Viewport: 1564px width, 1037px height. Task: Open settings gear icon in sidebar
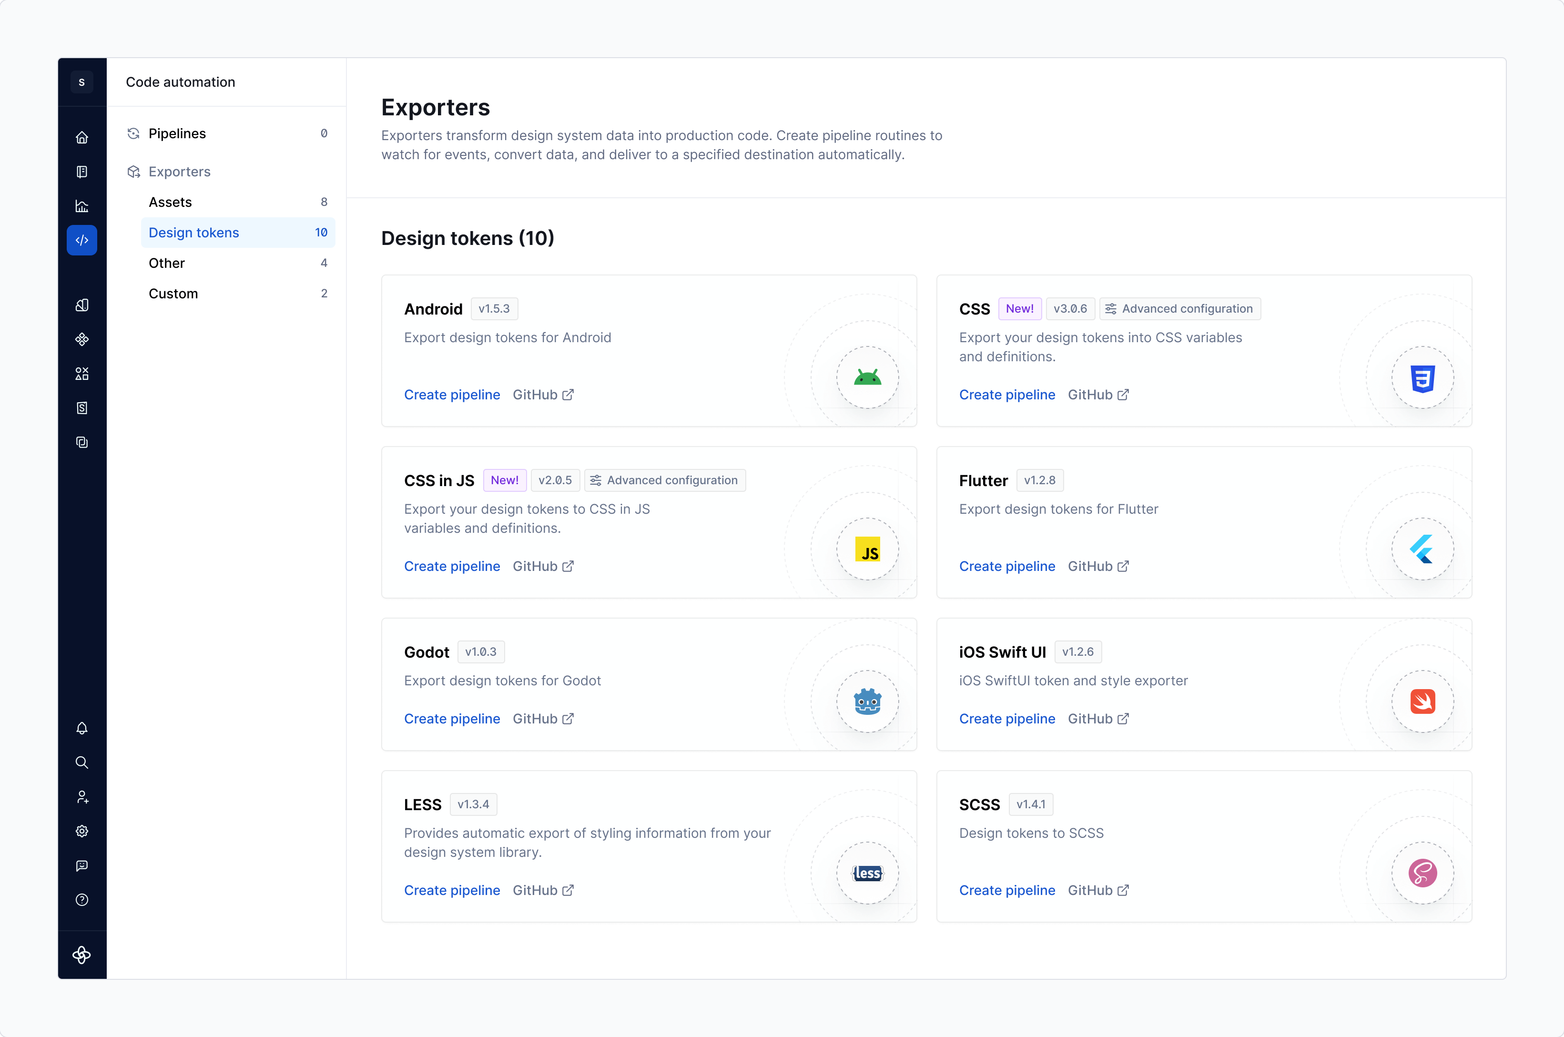82,831
